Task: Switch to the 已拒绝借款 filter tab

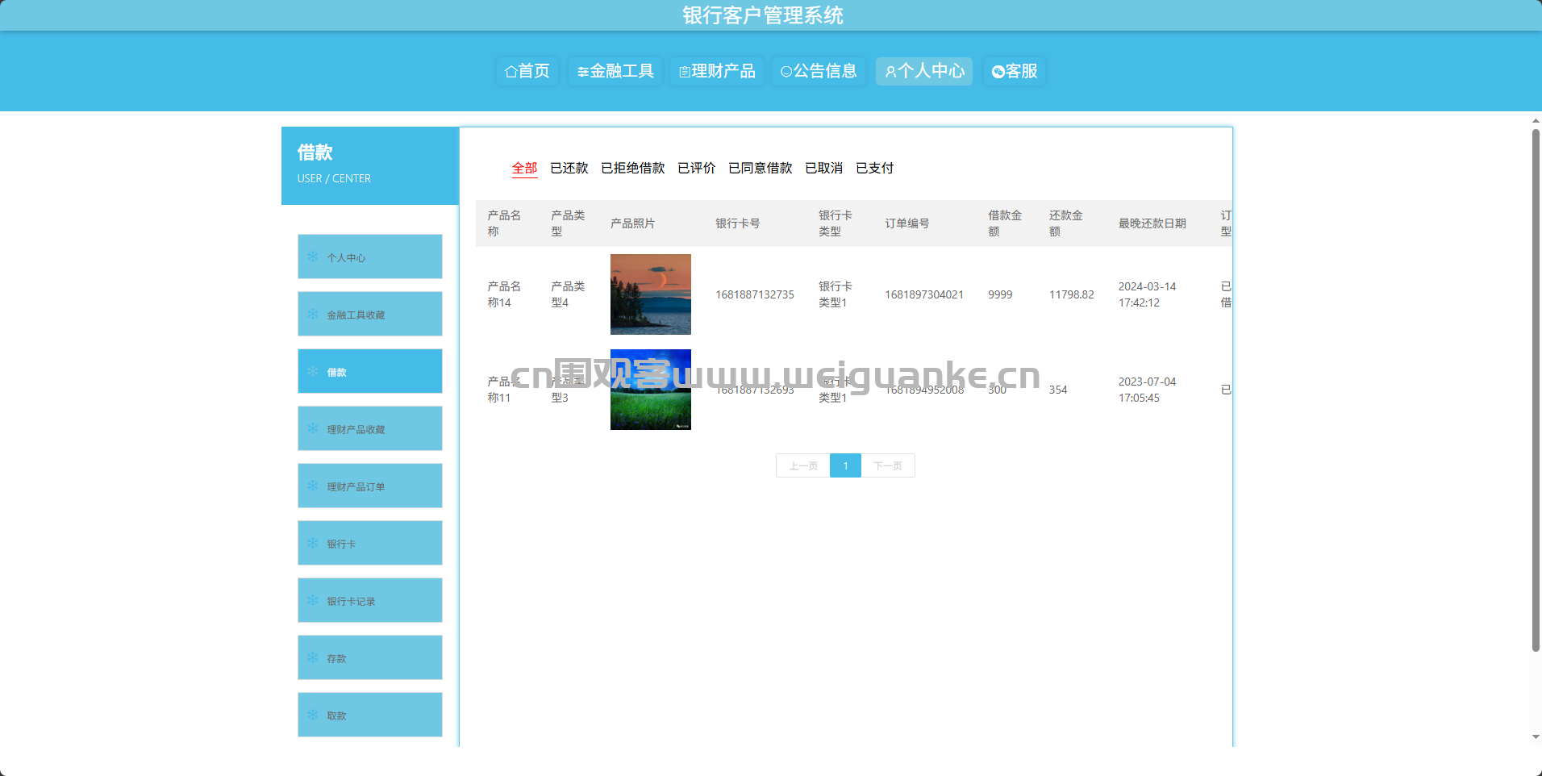Action: tap(633, 168)
